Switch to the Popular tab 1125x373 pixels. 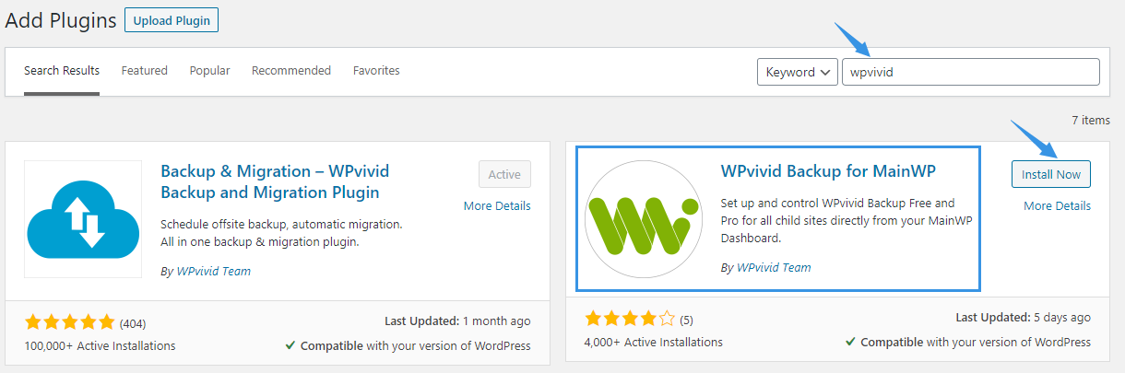(210, 71)
